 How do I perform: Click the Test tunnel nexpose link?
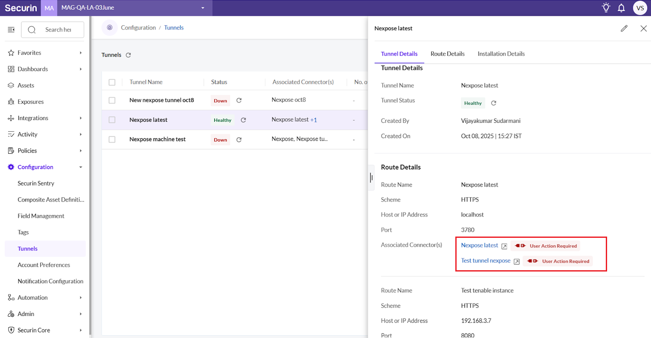click(x=486, y=261)
